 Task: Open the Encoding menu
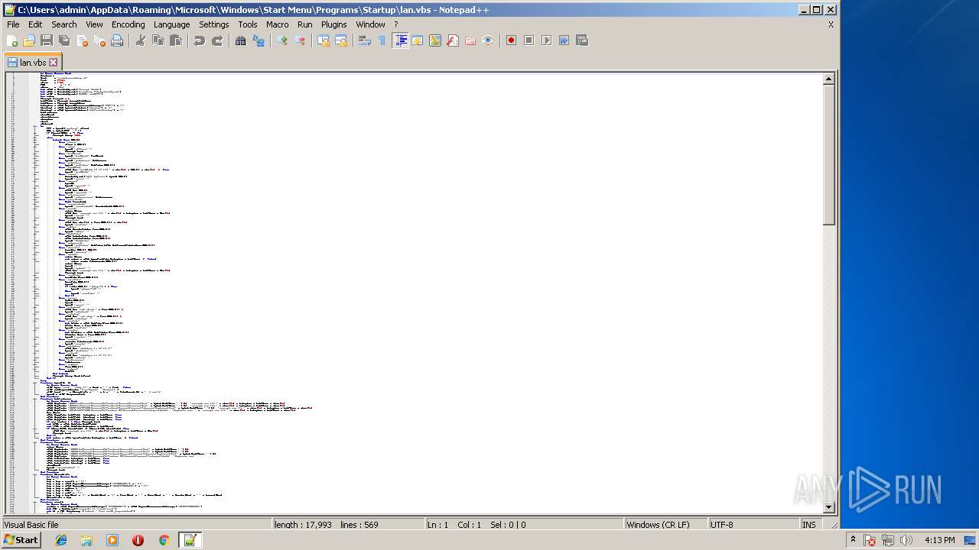[x=128, y=24]
